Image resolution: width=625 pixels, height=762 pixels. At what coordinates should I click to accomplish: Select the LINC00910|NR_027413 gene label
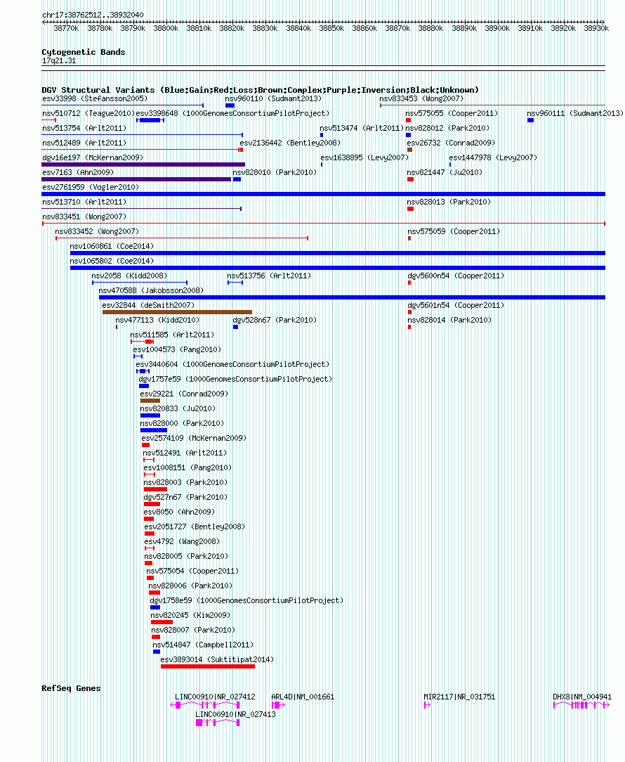point(235,714)
